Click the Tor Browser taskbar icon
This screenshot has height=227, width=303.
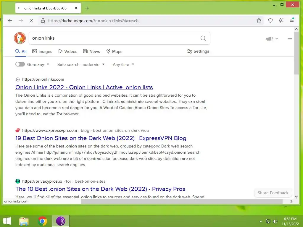tap(60, 221)
